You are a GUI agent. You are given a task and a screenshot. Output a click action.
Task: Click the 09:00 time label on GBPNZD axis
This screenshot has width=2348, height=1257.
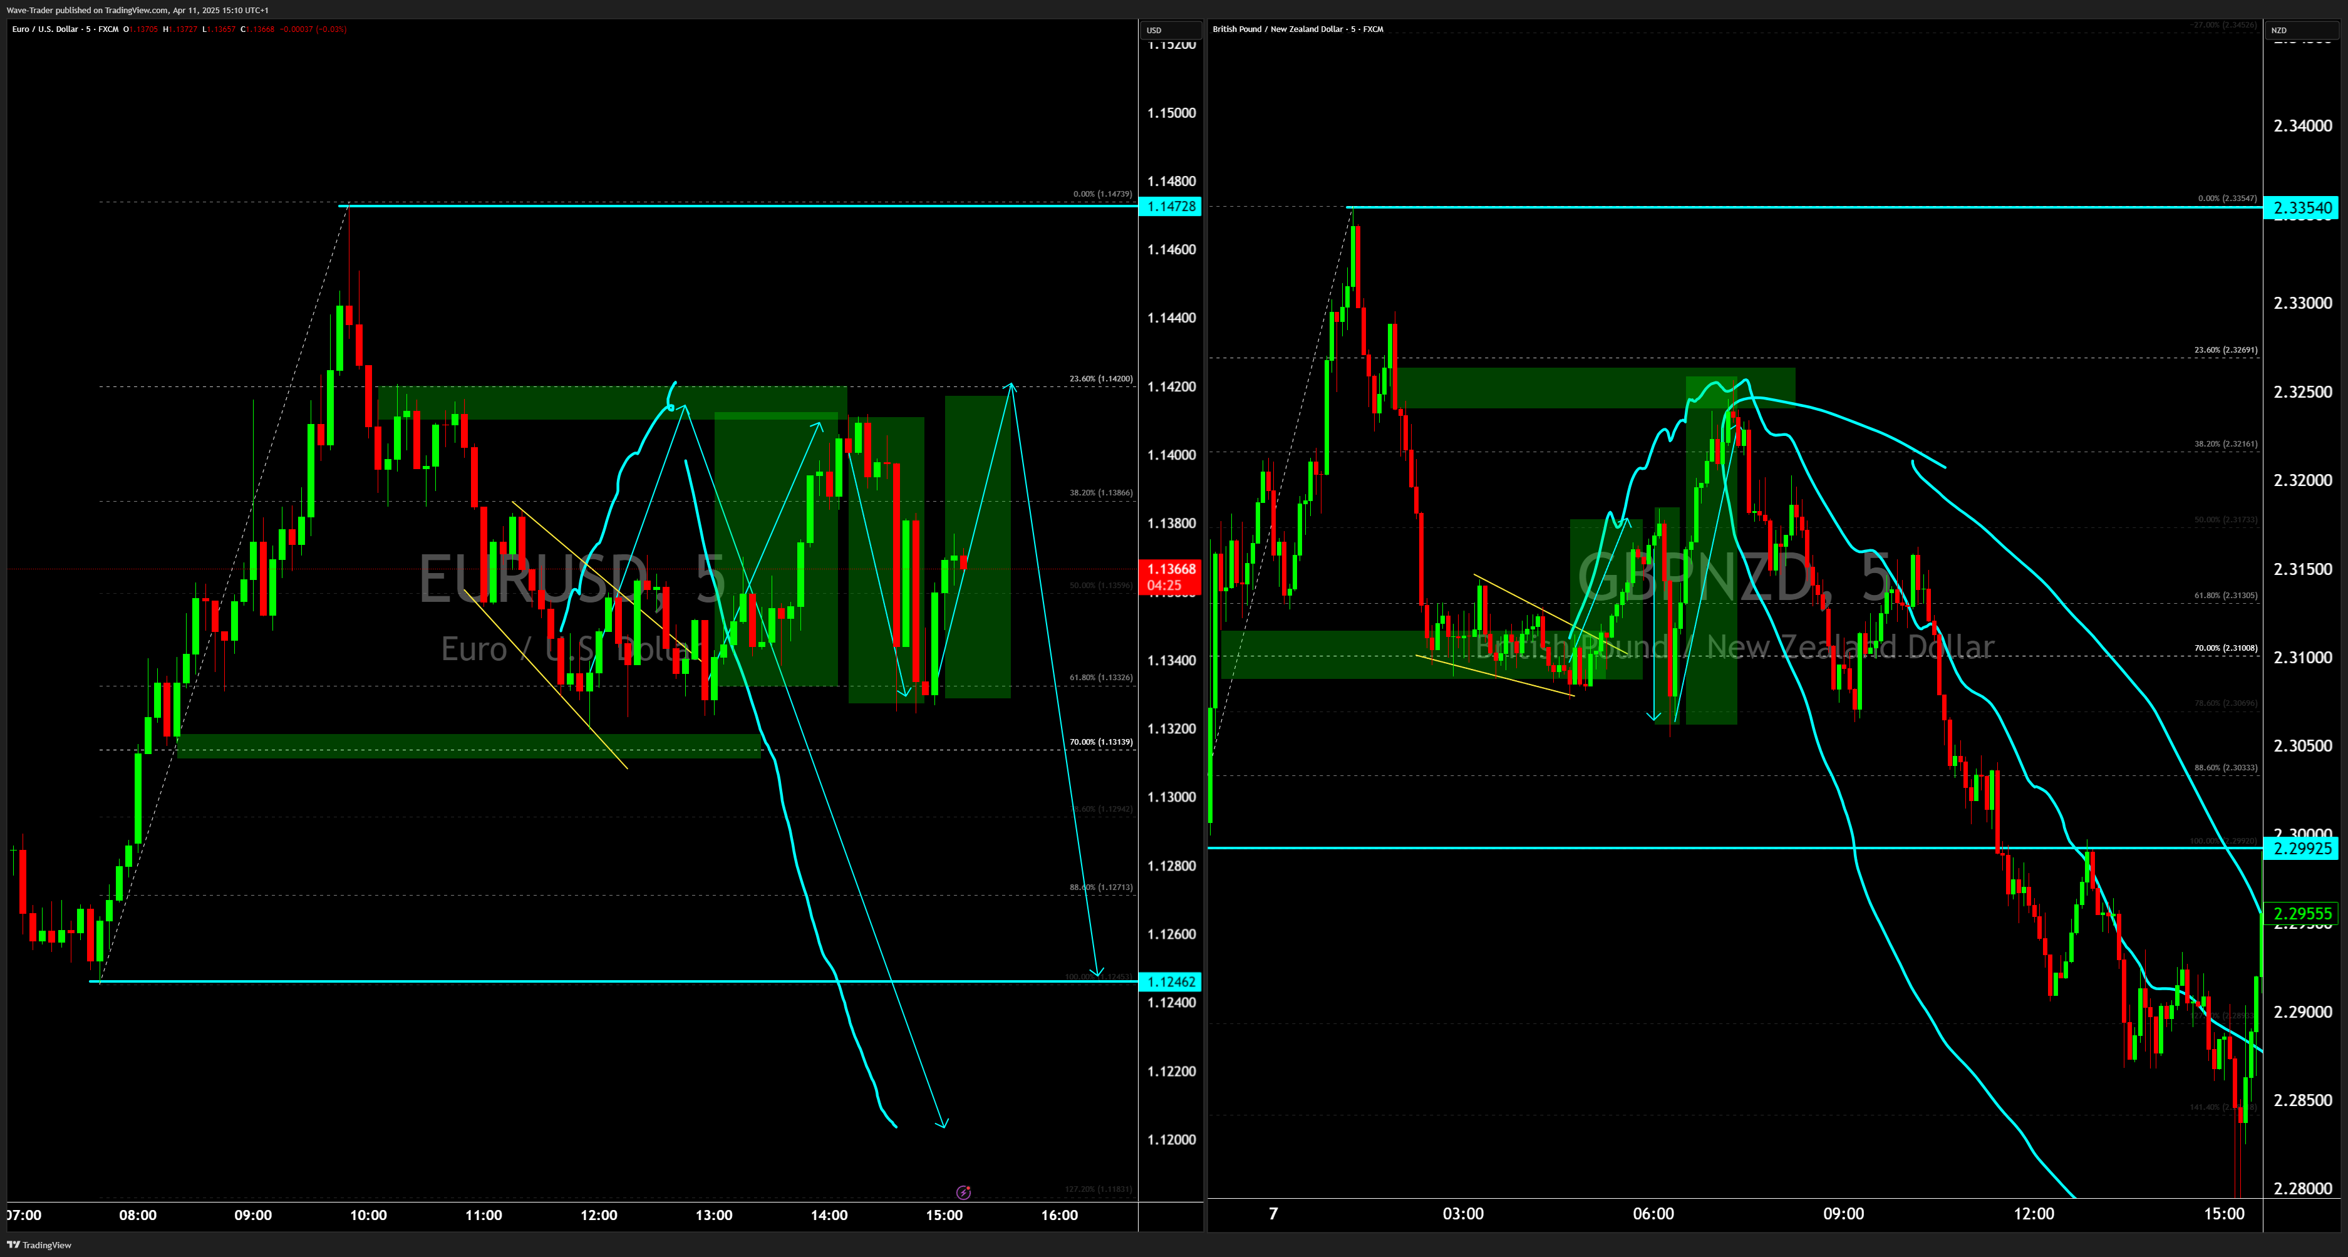pyautogui.click(x=1843, y=1214)
